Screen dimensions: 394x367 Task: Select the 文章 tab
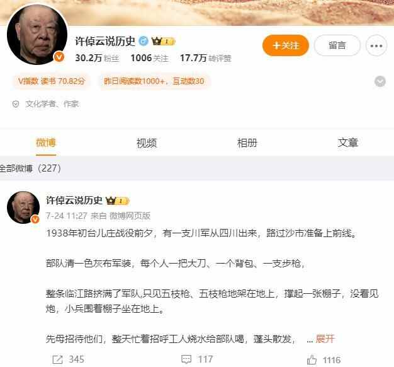(x=347, y=143)
